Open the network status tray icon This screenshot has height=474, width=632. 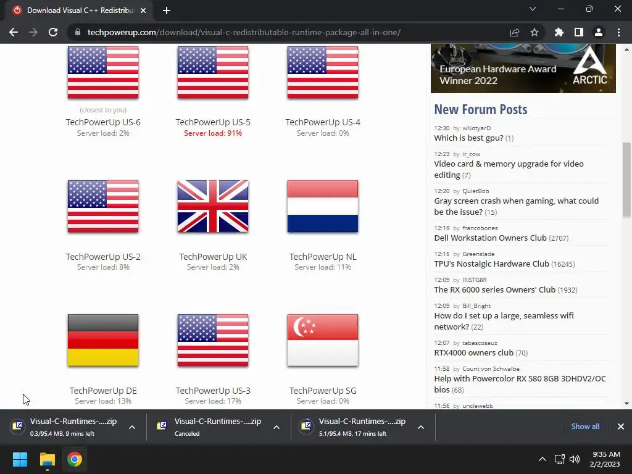[559, 459]
